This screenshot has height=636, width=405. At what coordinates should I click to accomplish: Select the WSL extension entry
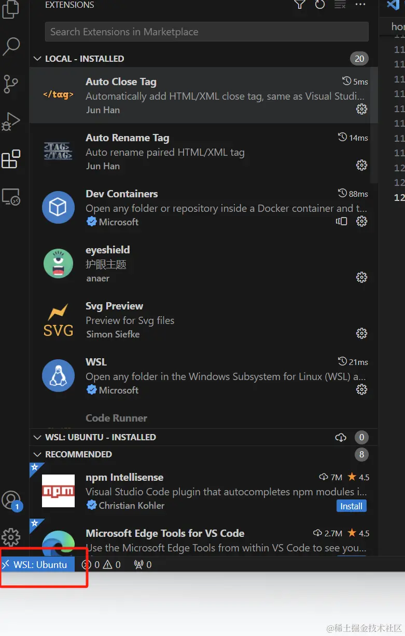pos(203,375)
